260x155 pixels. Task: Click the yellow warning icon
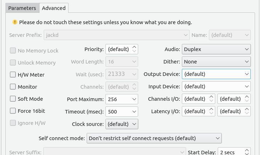(x=15, y=22)
